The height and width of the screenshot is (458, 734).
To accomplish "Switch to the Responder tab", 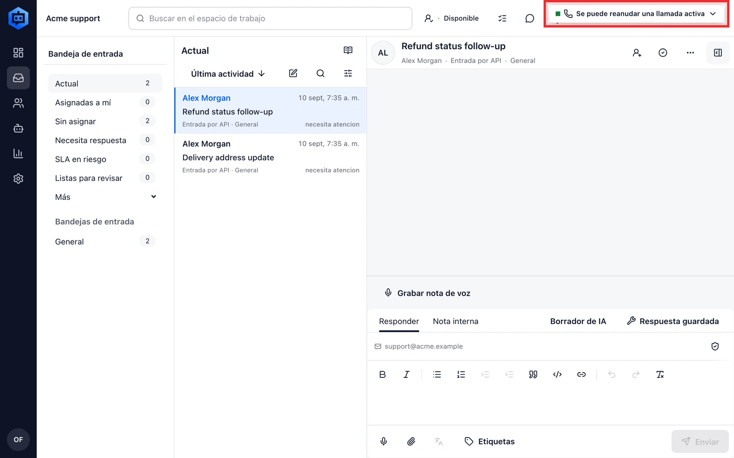I will (399, 321).
